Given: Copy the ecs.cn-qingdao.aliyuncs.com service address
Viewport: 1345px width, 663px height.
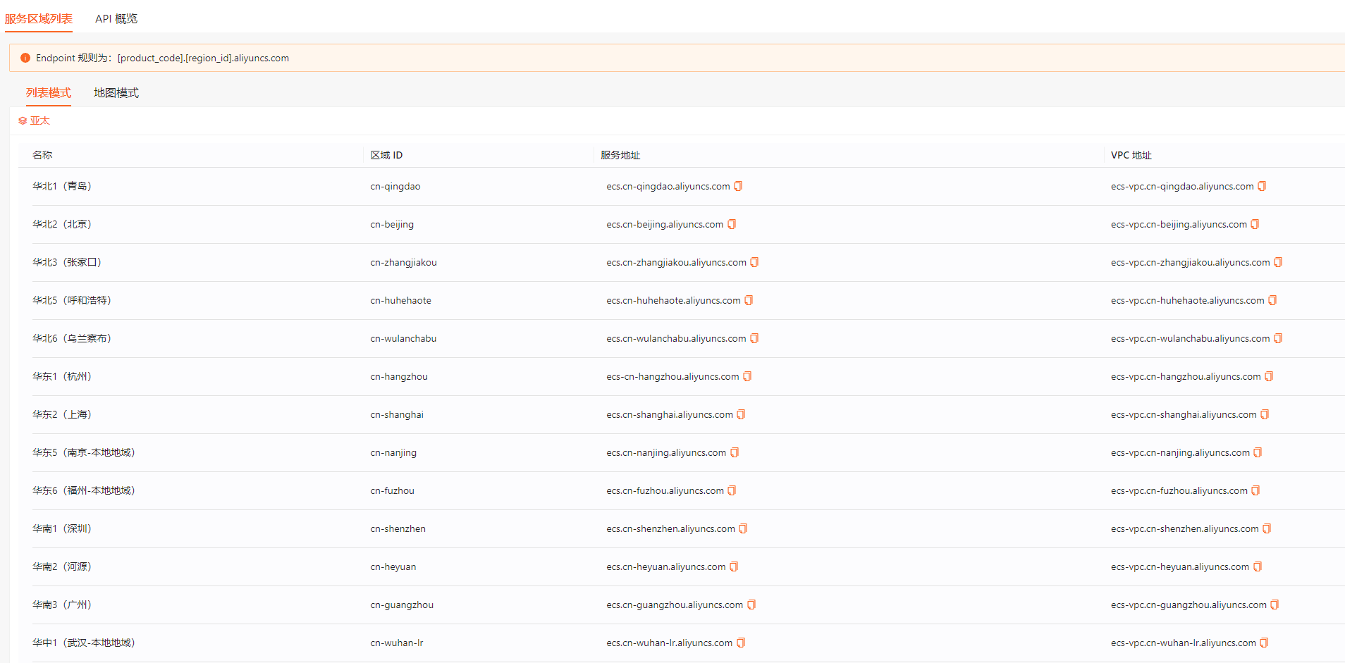Looking at the screenshot, I should click(738, 186).
